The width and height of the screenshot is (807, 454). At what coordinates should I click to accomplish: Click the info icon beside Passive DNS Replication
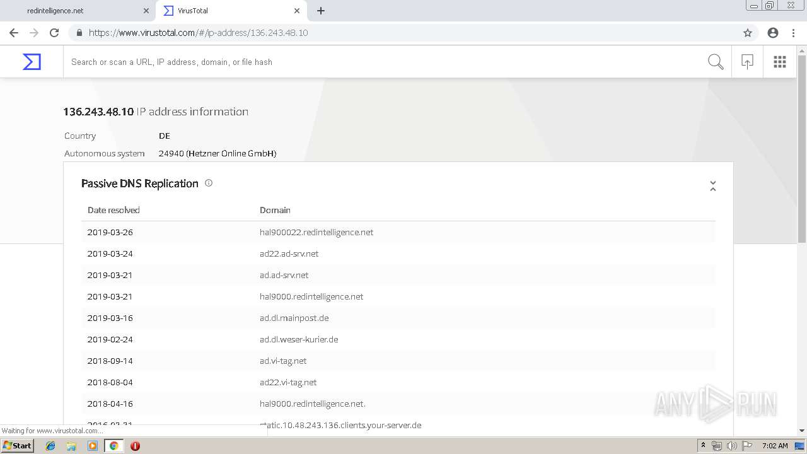[209, 183]
